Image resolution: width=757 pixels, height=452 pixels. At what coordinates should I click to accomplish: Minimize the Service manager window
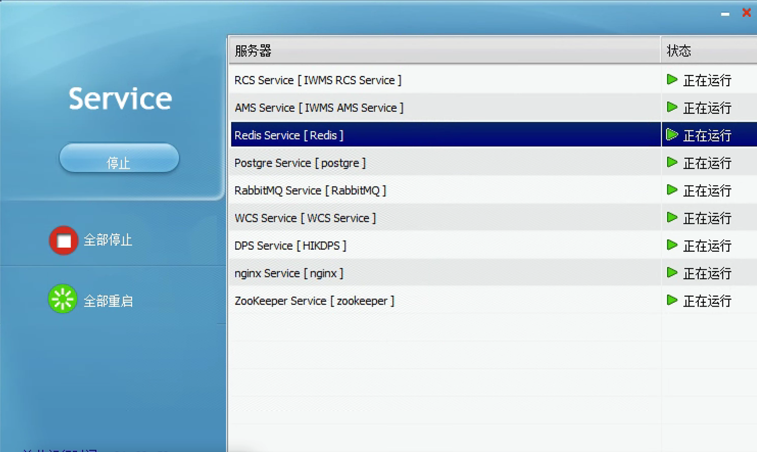(725, 14)
